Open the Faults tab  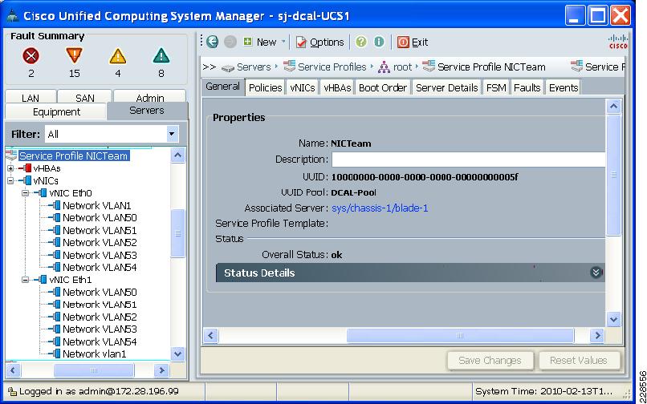(x=527, y=88)
